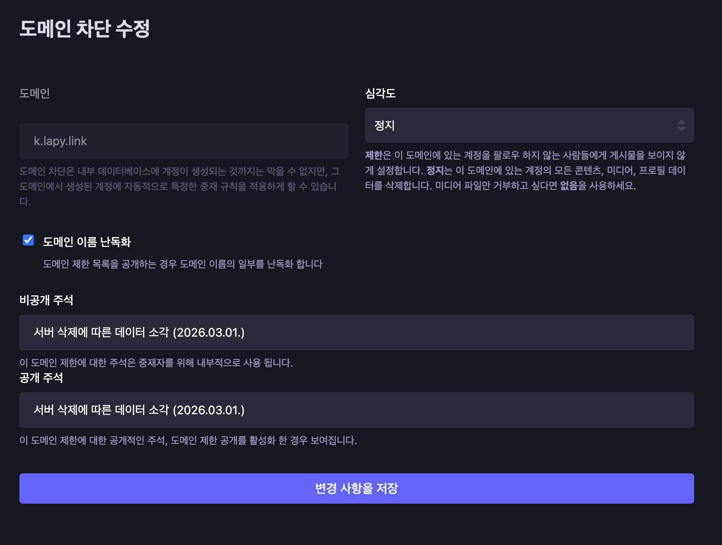Click the 도메인 이름 난독화 label text

[87, 242]
